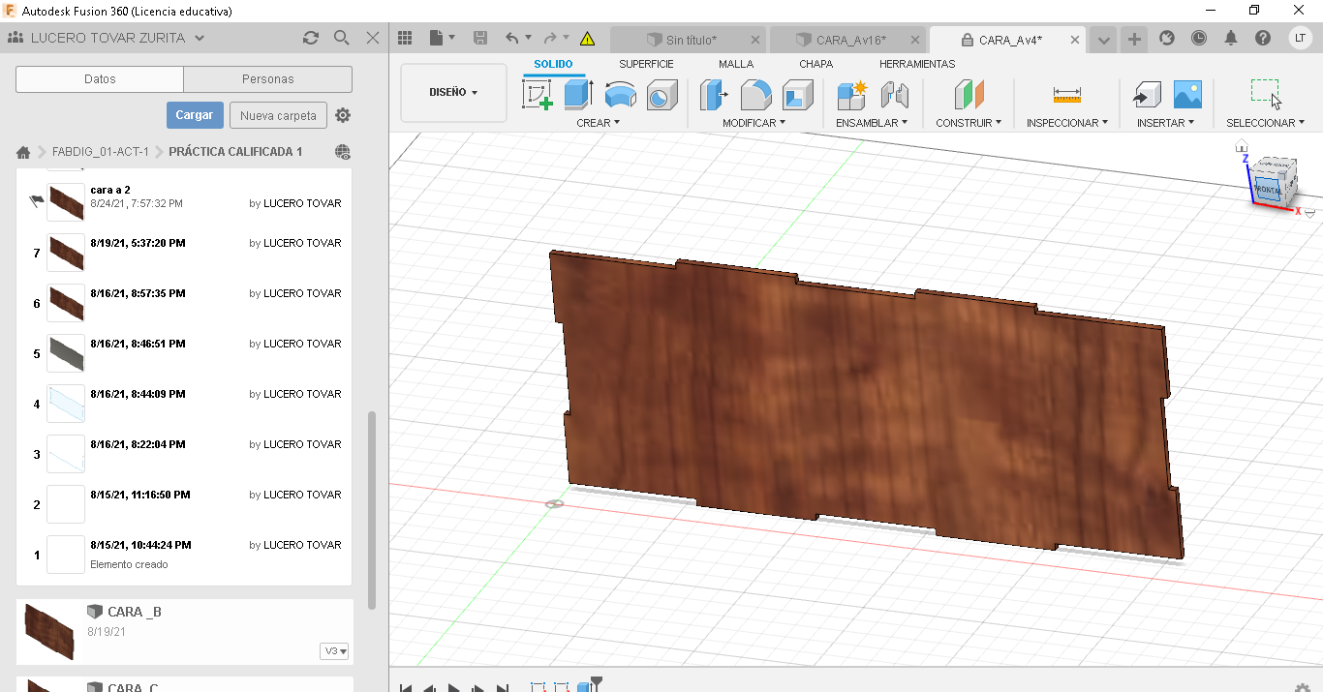This screenshot has width=1323, height=692.
Task: Select the Personas tab
Action: coord(267,79)
